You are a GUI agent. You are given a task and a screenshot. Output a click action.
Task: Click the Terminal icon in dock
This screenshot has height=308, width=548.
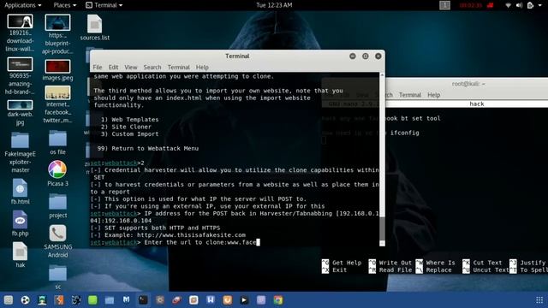pos(143,300)
